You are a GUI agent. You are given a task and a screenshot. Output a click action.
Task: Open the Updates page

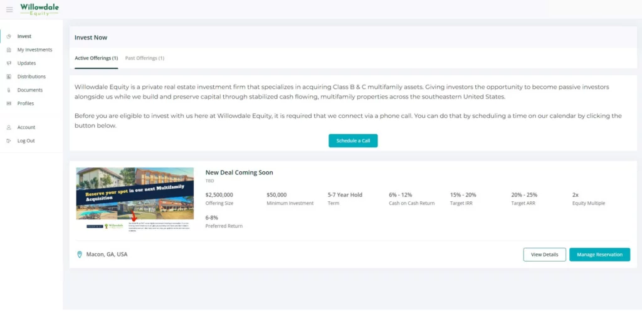(x=26, y=63)
